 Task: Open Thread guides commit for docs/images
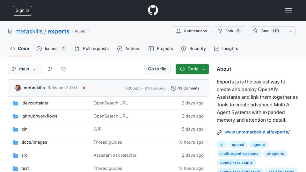107,142
